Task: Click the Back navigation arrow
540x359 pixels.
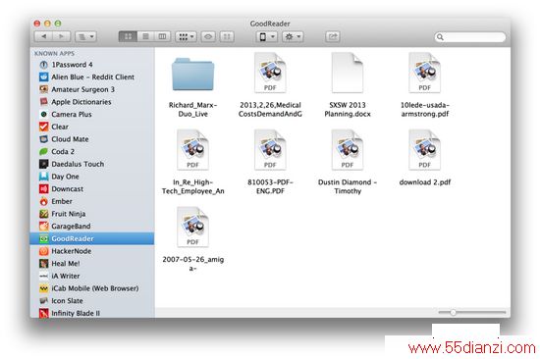Action: pos(44,36)
